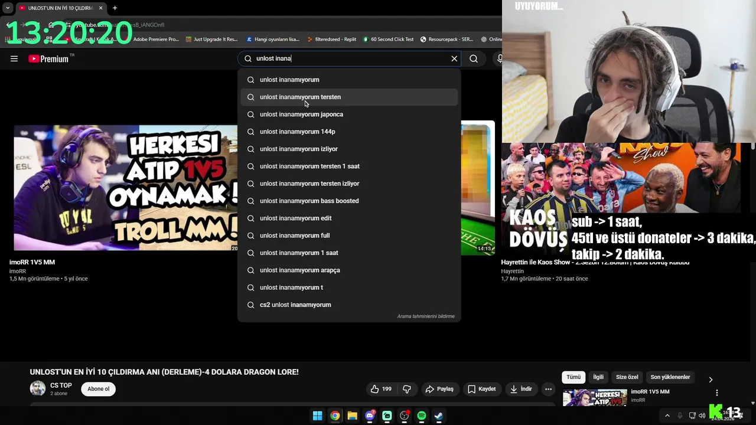
Task: Pick 'unlost inanamıyorum full' suggestion
Action: [x=349, y=236]
